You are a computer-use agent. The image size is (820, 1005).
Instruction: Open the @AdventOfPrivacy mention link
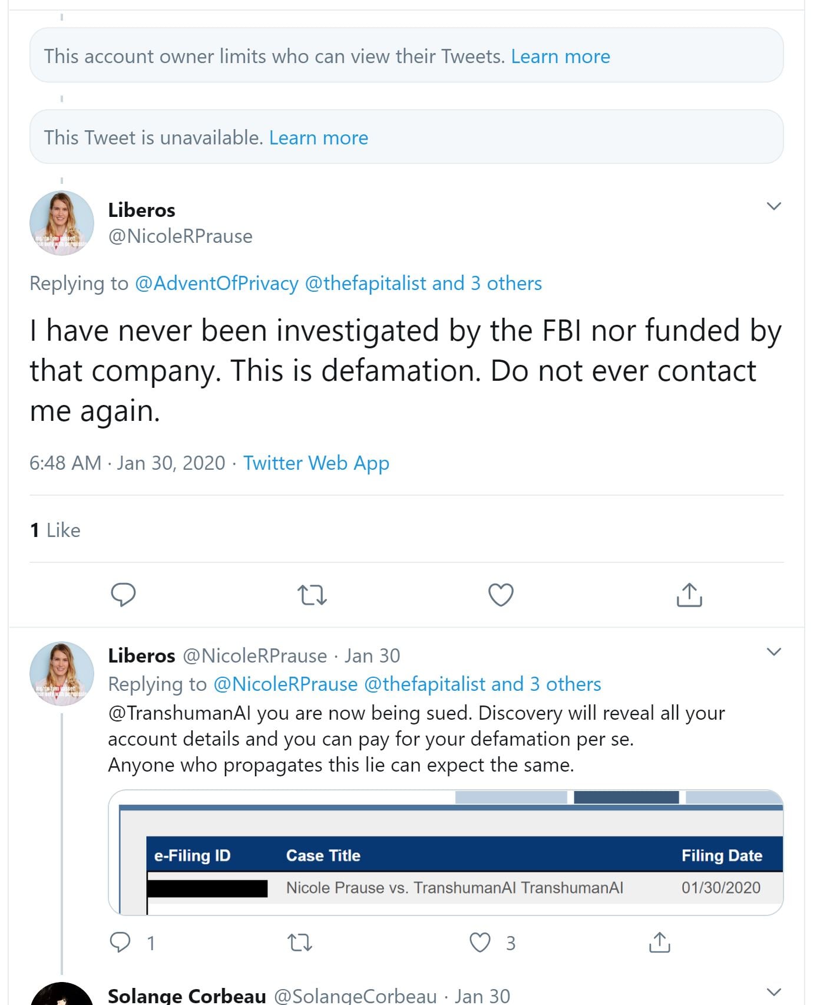click(216, 283)
